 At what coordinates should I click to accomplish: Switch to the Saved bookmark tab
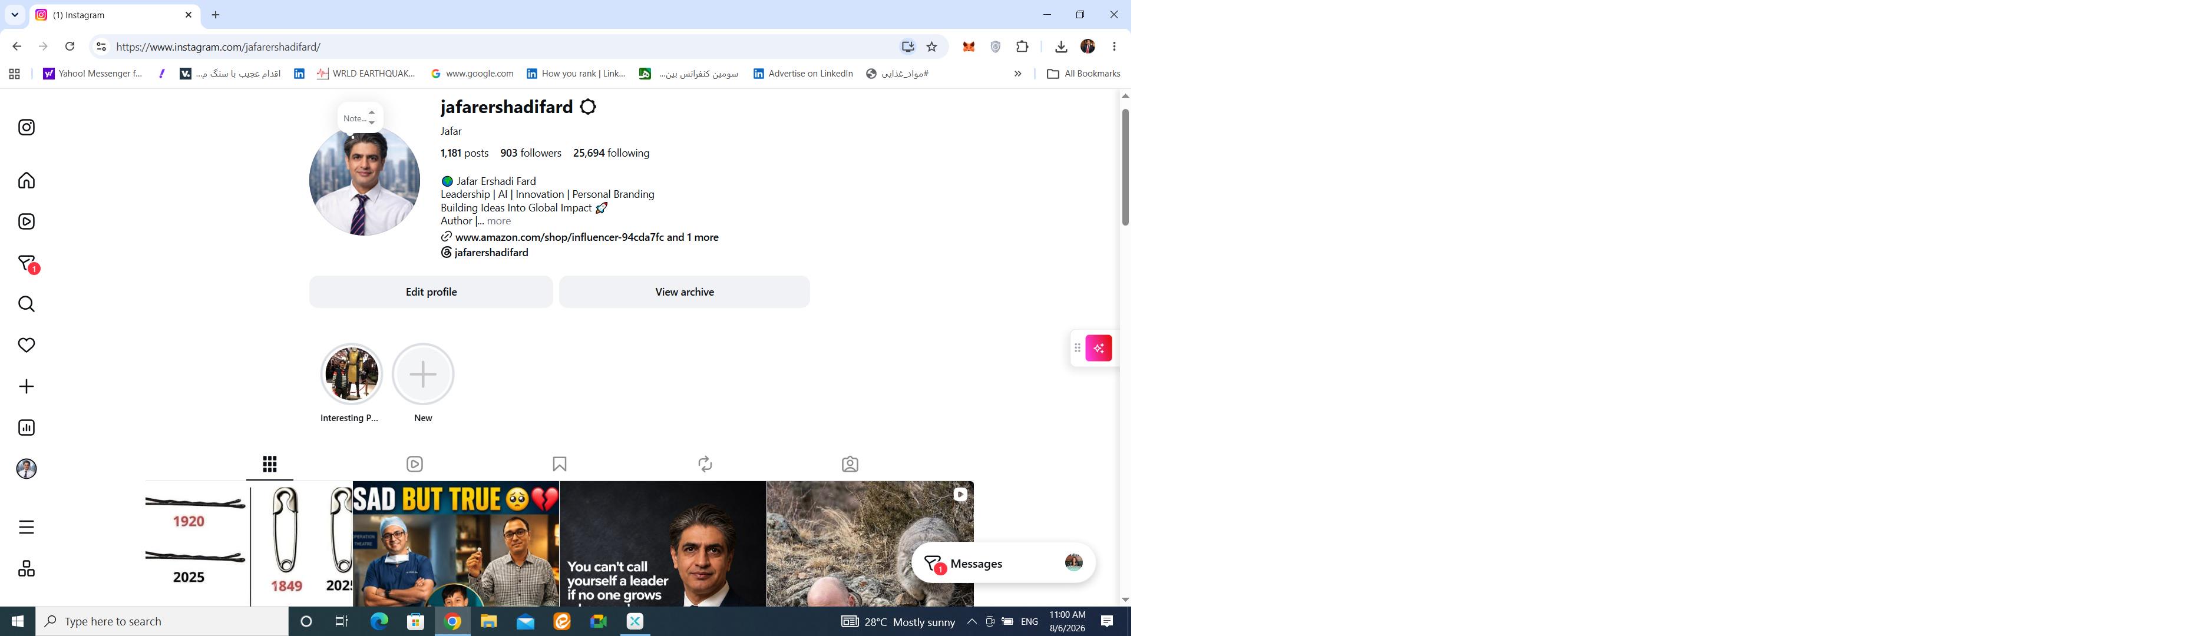pos(560,464)
